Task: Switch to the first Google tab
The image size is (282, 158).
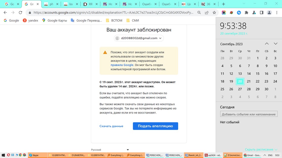Action: [12, 4]
